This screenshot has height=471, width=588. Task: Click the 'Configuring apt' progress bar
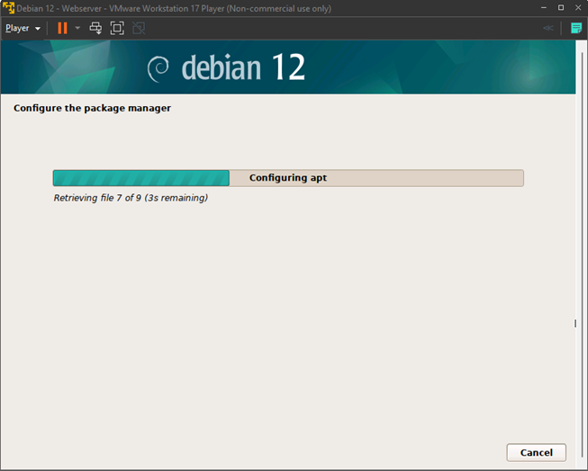pyautogui.click(x=288, y=178)
